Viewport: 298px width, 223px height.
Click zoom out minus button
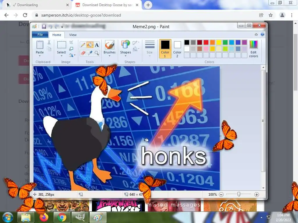point(221,195)
